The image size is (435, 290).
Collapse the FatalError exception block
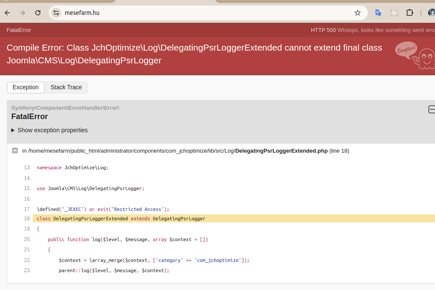pyautogui.click(x=431, y=110)
